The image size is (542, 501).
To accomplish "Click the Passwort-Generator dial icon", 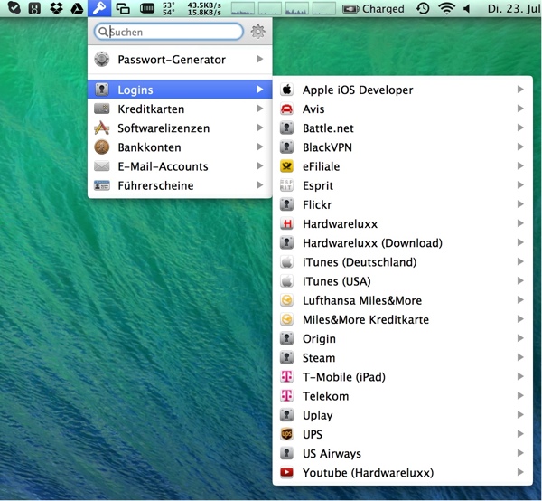I will [101, 59].
